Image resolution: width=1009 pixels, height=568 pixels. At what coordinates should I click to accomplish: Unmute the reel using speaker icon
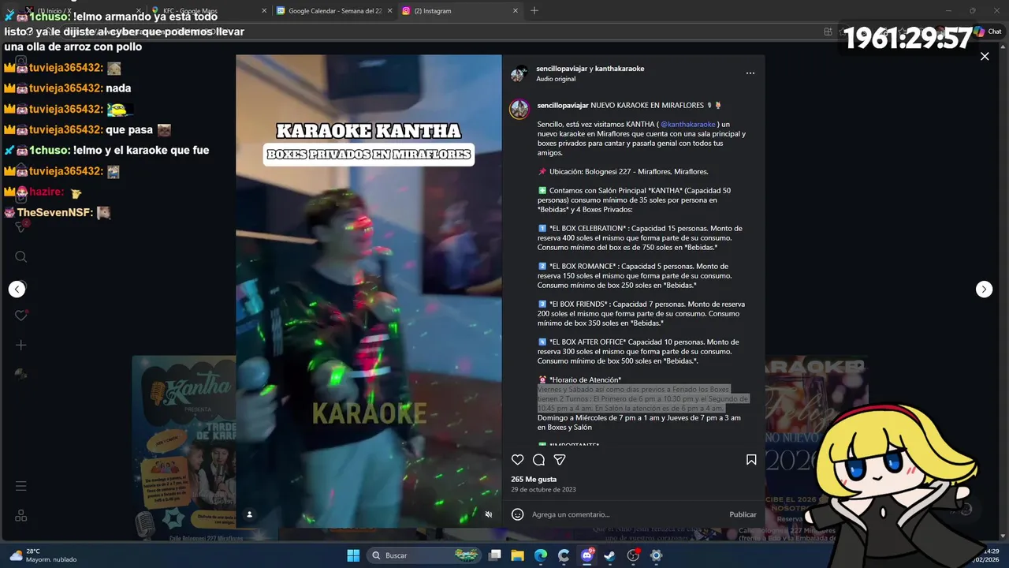tap(489, 514)
